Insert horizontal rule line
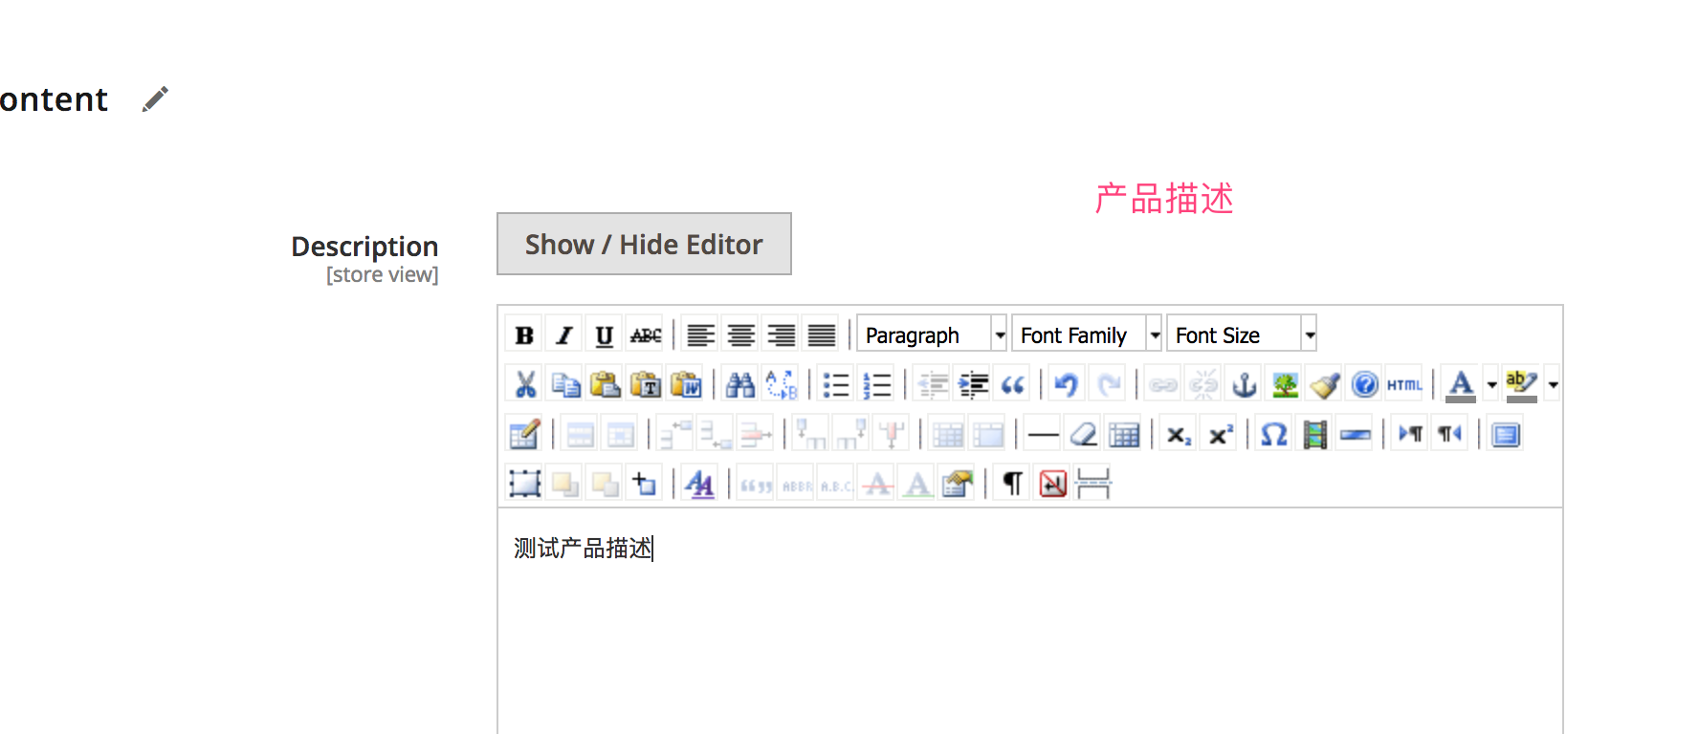The image size is (1699, 734). click(1043, 435)
